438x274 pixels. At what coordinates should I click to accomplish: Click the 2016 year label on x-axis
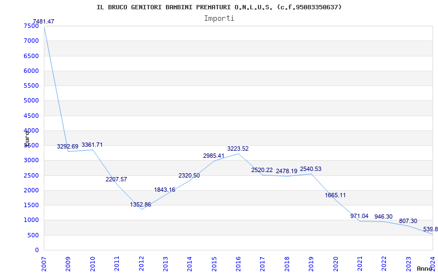(238, 264)
